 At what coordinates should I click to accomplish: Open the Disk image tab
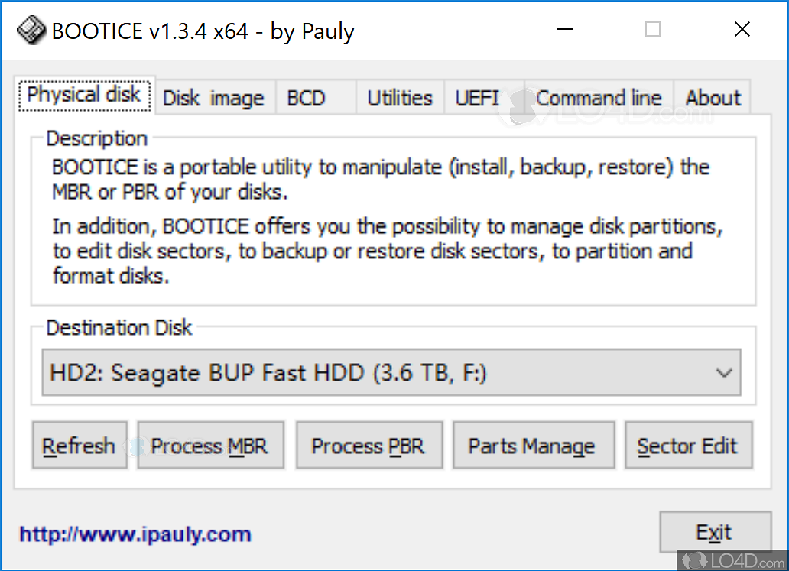point(213,99)
